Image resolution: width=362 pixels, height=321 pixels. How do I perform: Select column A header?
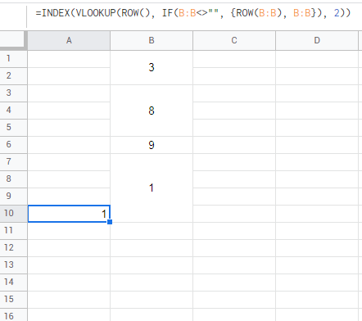click(x=69, y=40)
